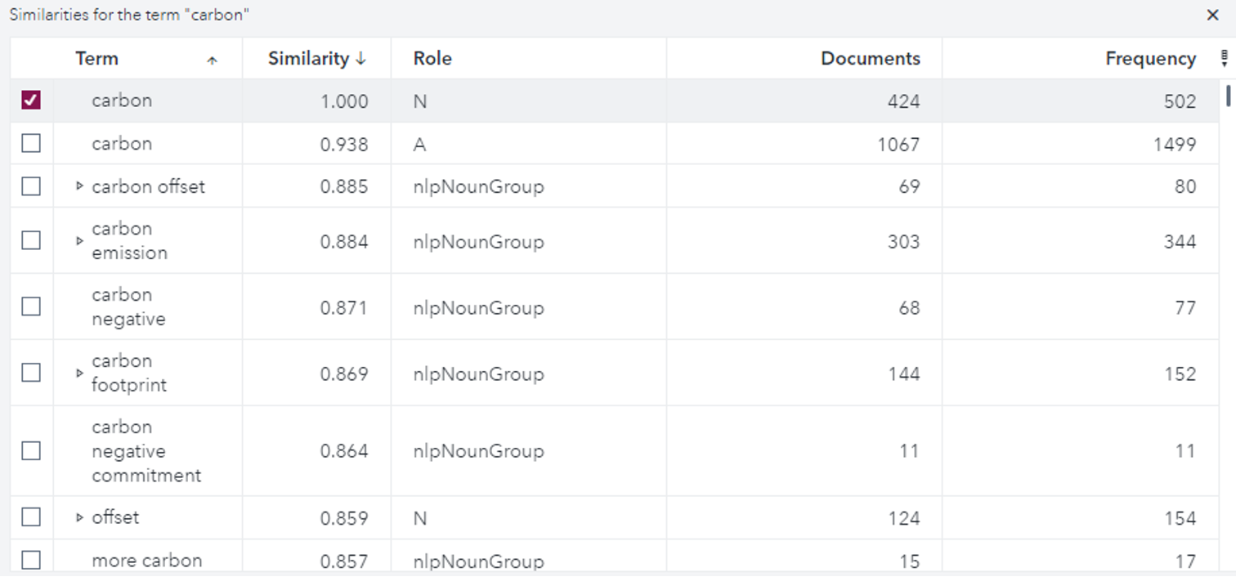Click the Role column header
The width and height of the screenshot is (1236, 577).
pyautogui.click(x=432, y=59)
